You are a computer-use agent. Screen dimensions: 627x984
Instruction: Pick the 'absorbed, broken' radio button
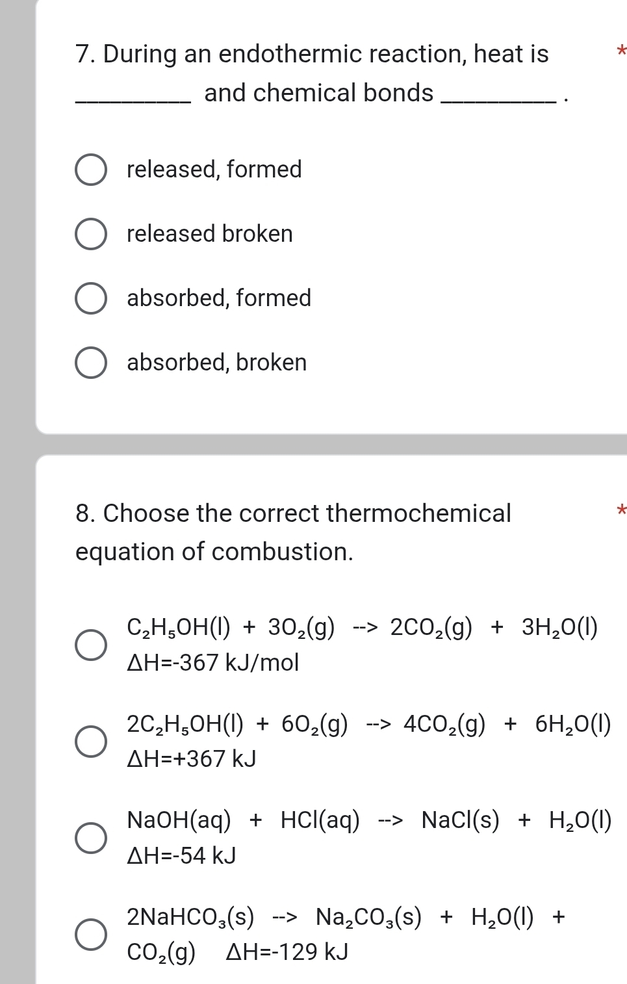click(91, 363)
